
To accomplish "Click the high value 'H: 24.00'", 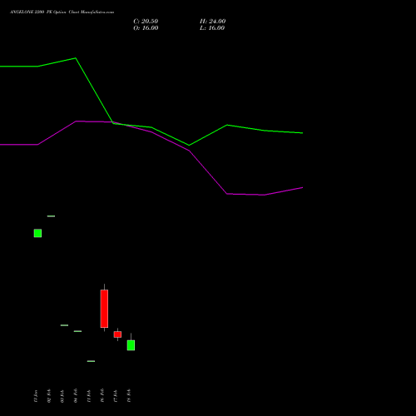I will 212,22.
